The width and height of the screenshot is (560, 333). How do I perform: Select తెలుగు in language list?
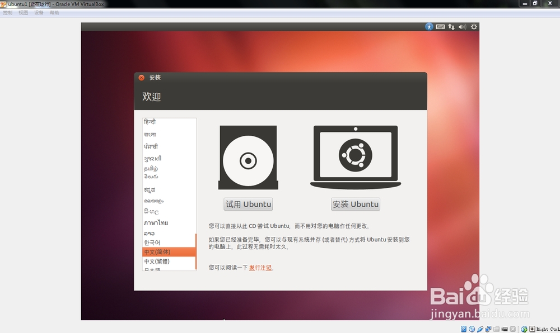point(169,177)
